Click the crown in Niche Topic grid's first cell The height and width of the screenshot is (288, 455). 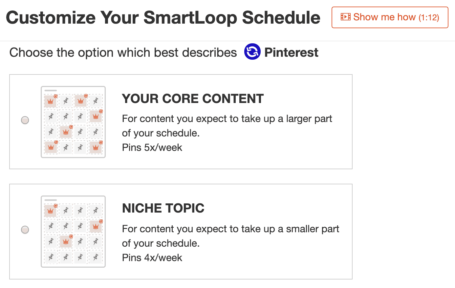50,211
